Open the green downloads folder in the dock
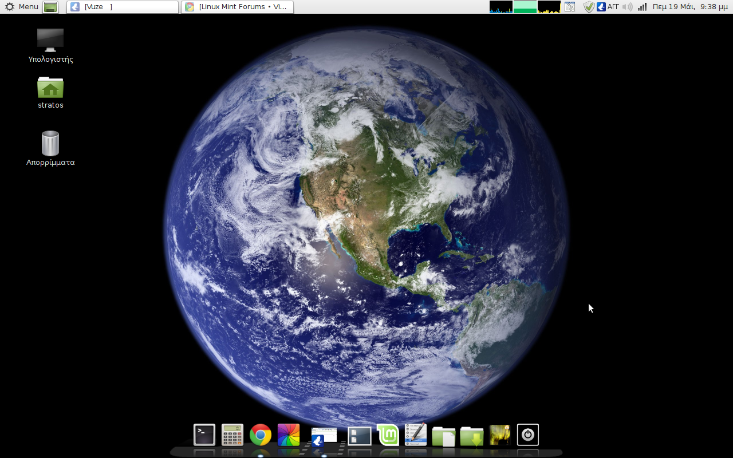The width and height of the screenshot is (733, 458). [472, 436]
